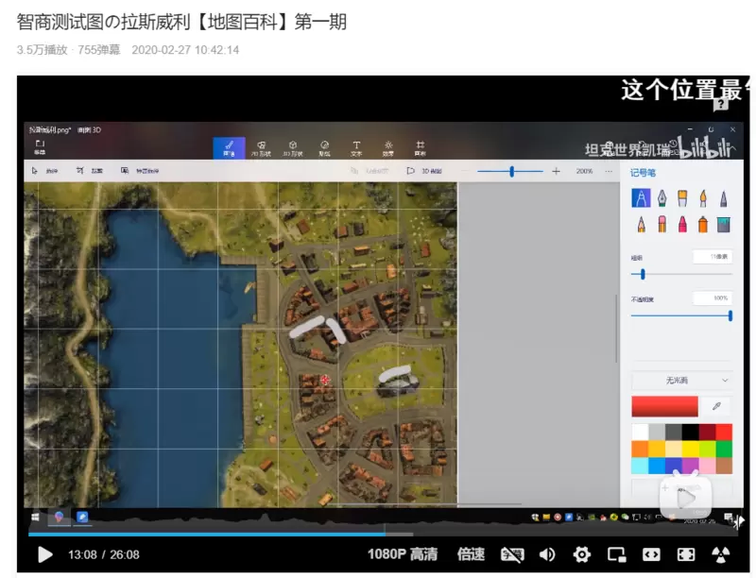Enter fullscreen with the fullscreen icon
Viewport: 756px width, 578px height.
(686, 554)
